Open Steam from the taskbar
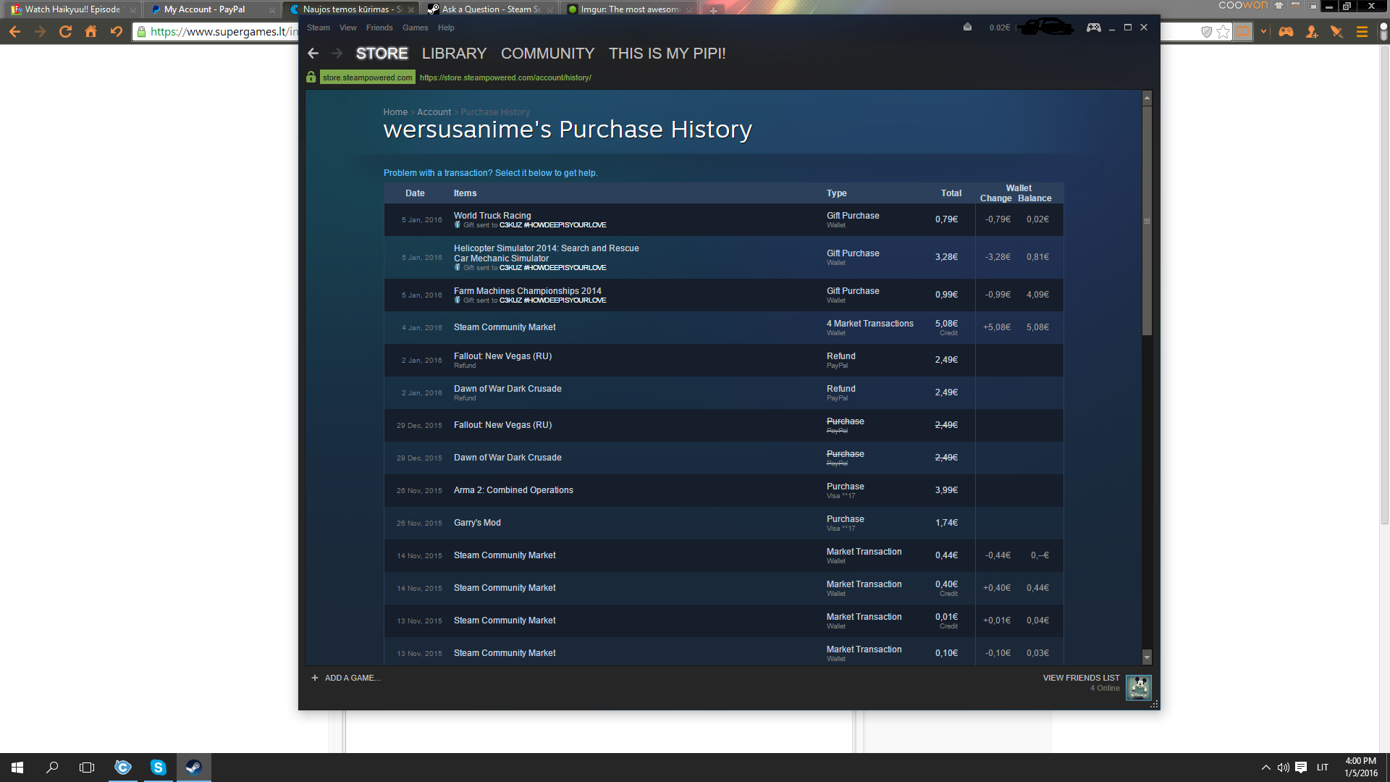This screenshot has width=1390, height=782. [x=193, y=768]
